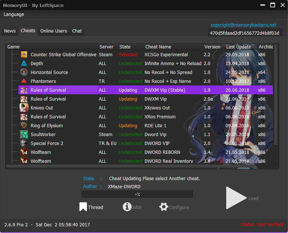Click the 2.0a version cell
Screen dimensions: 288x233
tap(208, 99)
